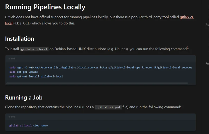Open the gitlab-ci-local hyperlink in the intro
The width and height of the screenshot is (209, 134).
coord(187,17)
